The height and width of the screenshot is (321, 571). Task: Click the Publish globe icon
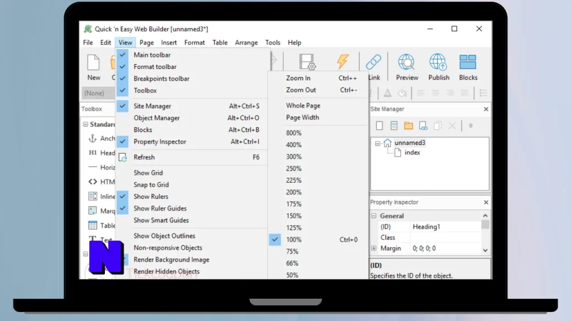438,62
